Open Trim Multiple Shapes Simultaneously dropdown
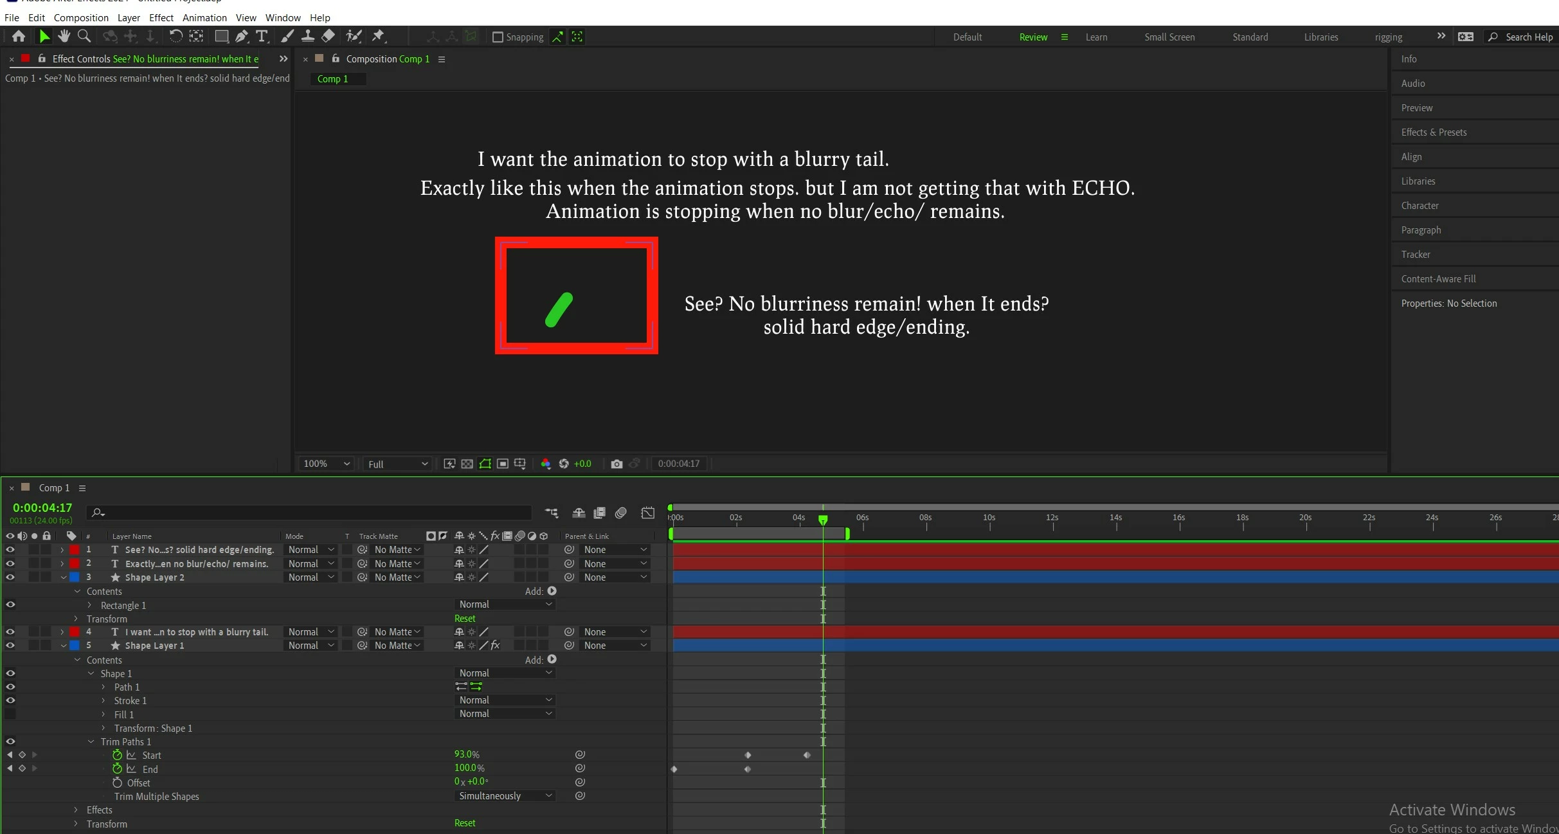This screenshot has height=834, width=1559. click(505, 796)
